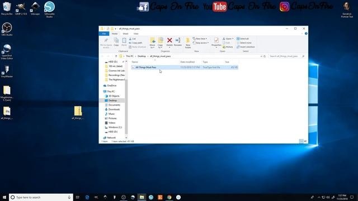The image size is (358, 201).
Task: Sort by the Name column header
Action: click(155, 62)
